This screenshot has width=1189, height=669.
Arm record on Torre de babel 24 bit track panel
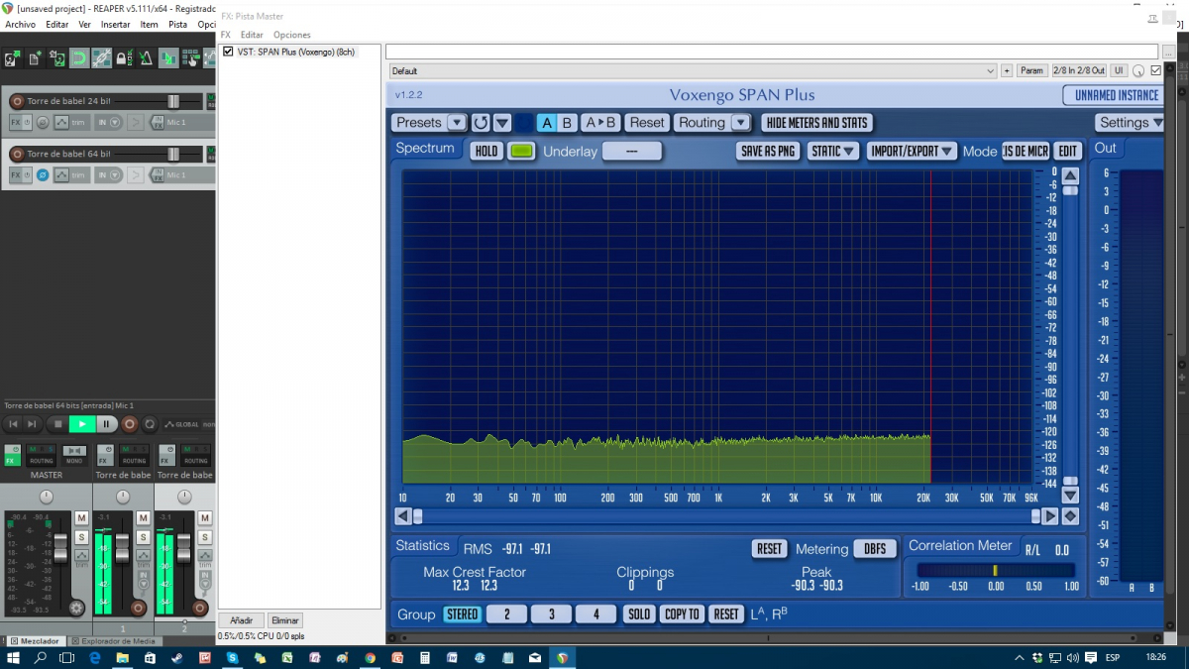click(x=17, y=101)
